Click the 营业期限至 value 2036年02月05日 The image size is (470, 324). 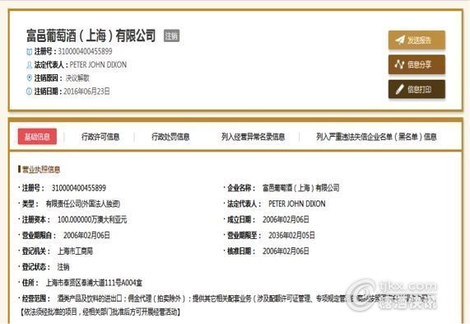(x=291, y=236)
